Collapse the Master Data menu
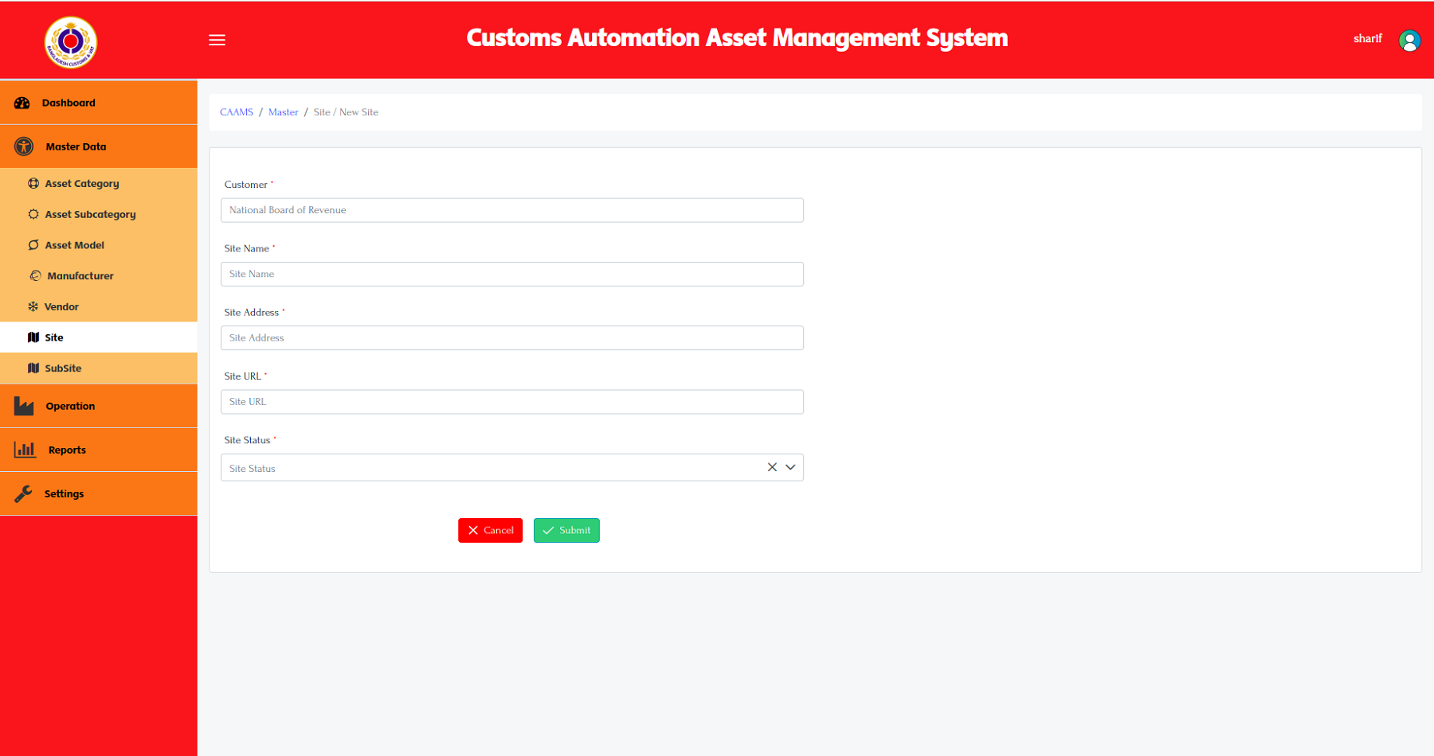Image resolution: width=1434 pixels, height=756 pixels. tap(76, 146)
